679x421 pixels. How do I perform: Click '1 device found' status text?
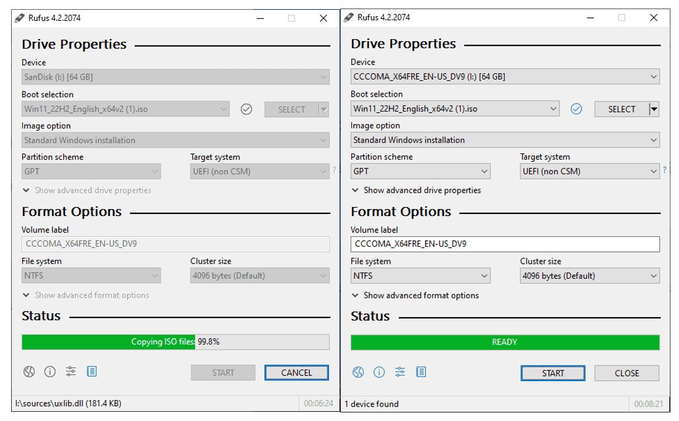point(371,403)
